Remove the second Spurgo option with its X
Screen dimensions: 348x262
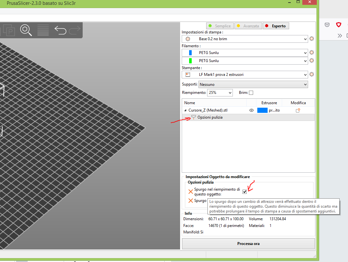pyautogui.click(x=190, y=201)
